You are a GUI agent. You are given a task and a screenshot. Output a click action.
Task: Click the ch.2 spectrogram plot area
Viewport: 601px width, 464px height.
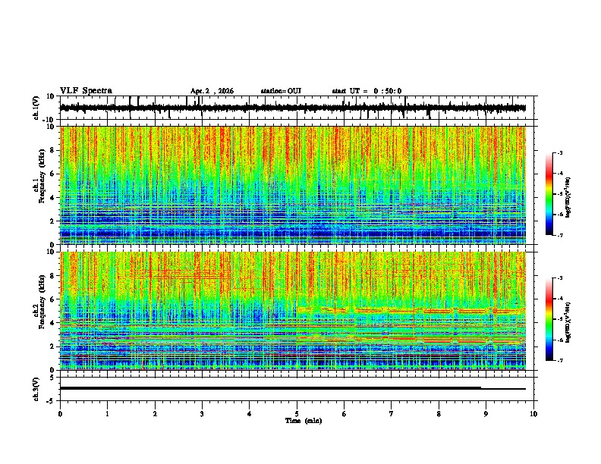click(293, 311)
